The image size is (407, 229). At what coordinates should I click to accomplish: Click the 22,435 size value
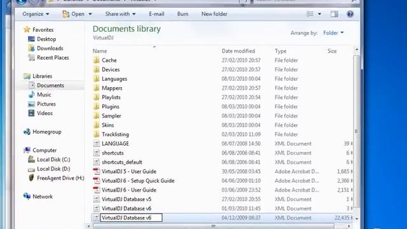tap(341, 218)
